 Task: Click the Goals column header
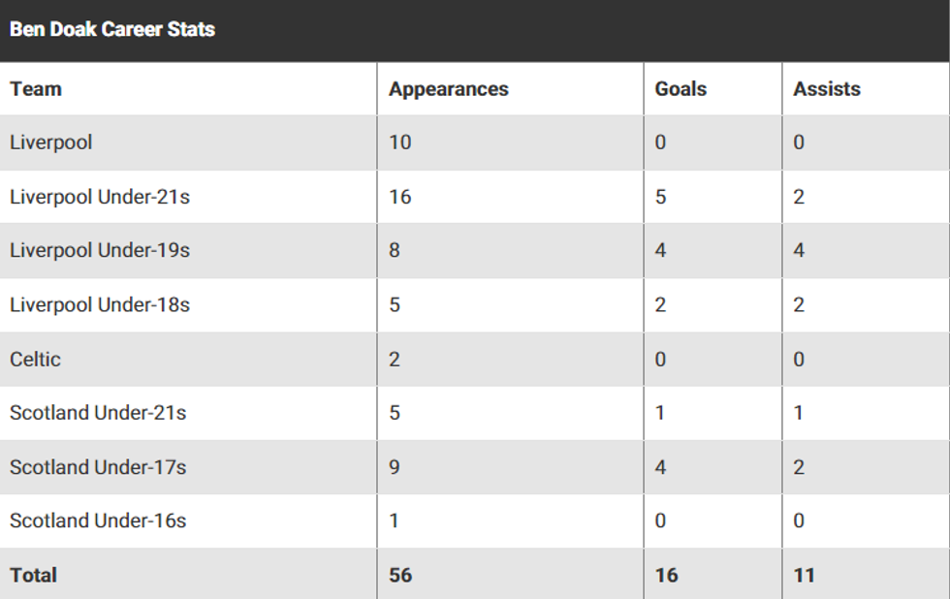tap(681, 89)
